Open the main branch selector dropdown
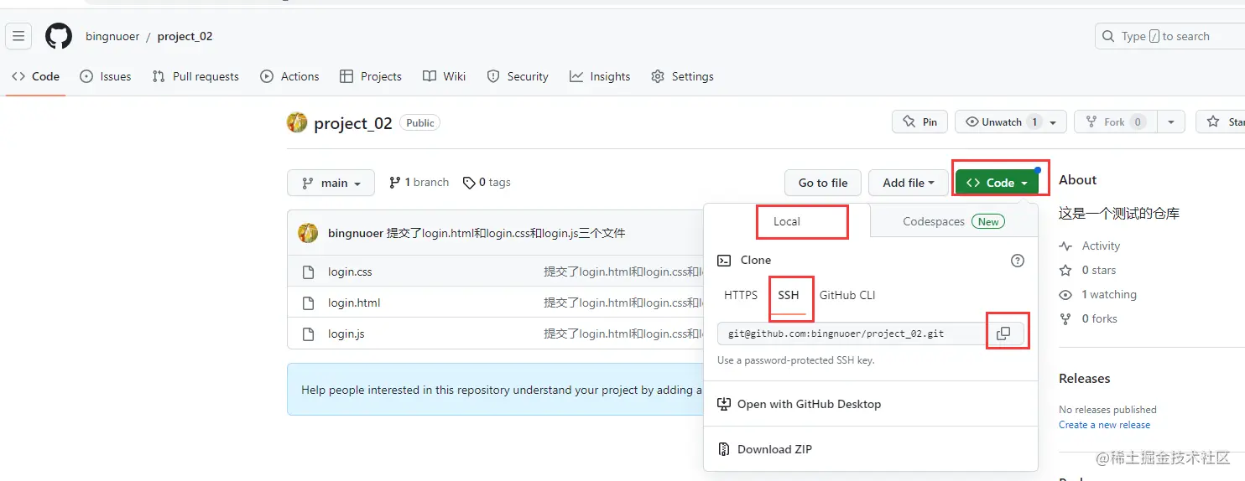 (331, 183)
